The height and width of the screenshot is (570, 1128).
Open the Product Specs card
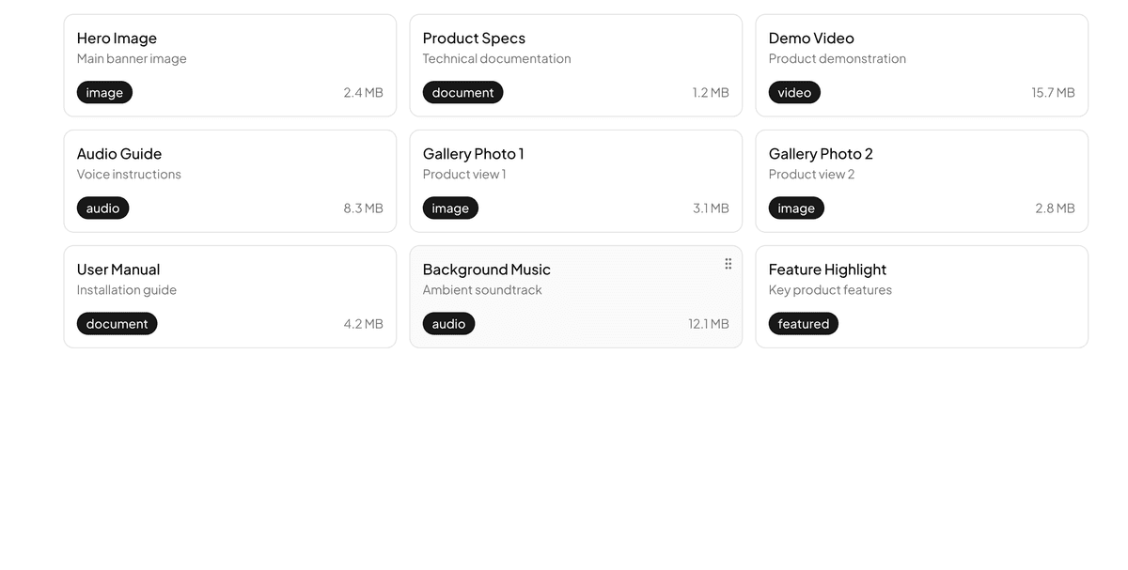point(576,66)
